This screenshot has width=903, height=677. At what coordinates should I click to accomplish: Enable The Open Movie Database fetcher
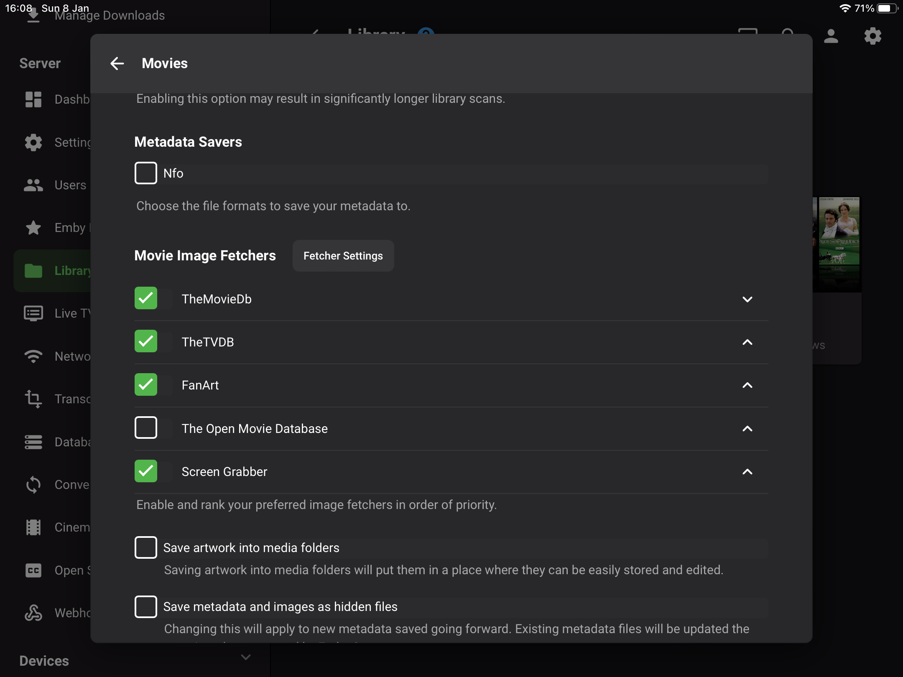[146, 428]
